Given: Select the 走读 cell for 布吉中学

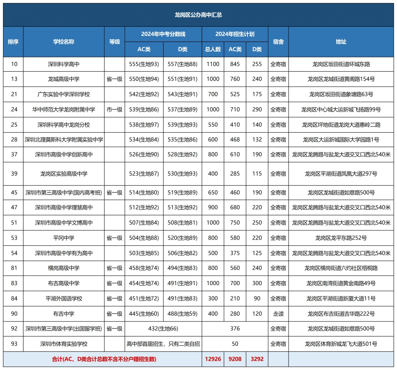Looking at the screenshot, I should pyautogui.click(x=279, y=314).
